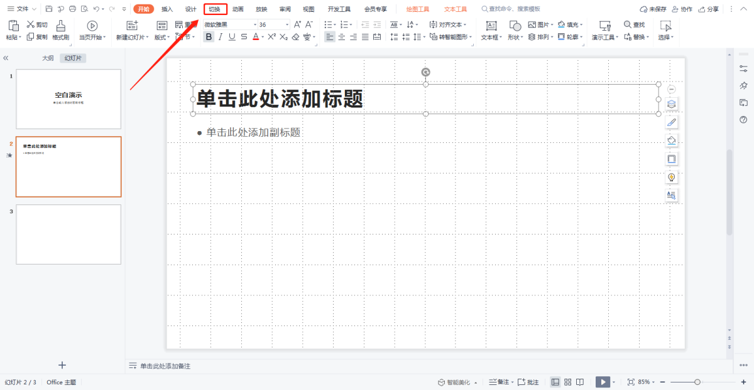The width and height of the screenshot is (754, 390).
Task: Click the increase font size icon
Action: 297,24
